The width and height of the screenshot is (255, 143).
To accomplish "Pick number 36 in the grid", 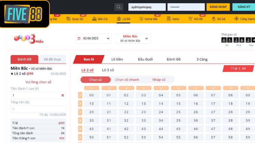I will click(196, 120).
